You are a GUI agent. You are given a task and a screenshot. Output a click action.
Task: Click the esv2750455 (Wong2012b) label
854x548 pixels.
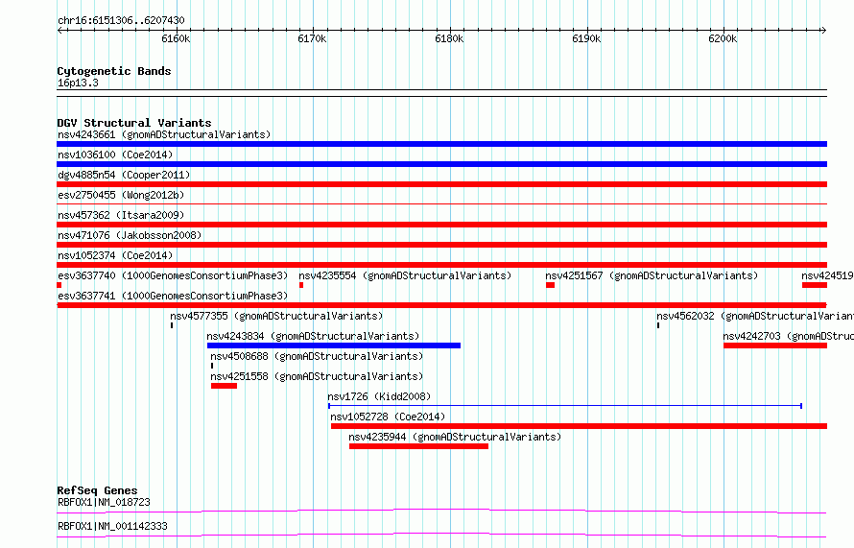tap(121, 195)
